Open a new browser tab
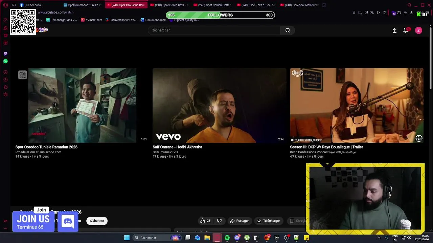The width and height of the screenshot is (433, 243). (324, 5)
